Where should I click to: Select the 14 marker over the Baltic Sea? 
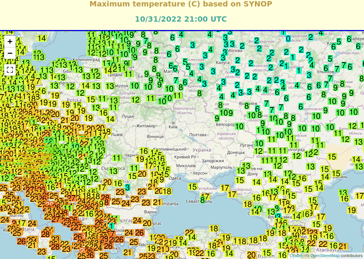[x=42, y=38]
